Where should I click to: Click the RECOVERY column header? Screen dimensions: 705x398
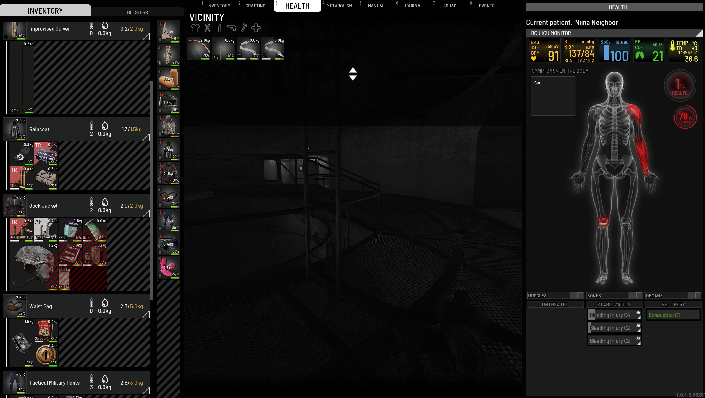click(x=673, y=305)
